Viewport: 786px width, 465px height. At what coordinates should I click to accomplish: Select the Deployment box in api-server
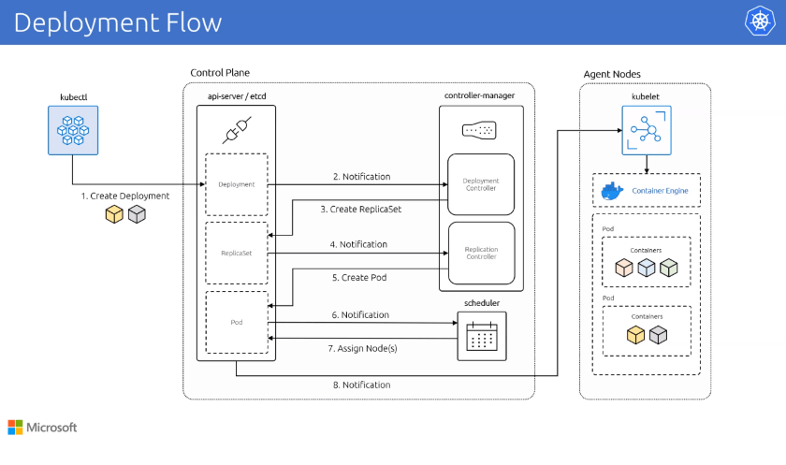(x=237, y=184)
